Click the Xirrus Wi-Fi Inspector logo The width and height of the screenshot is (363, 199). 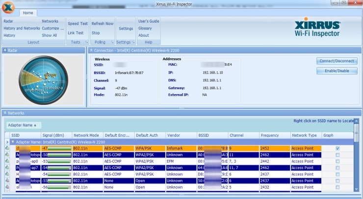[317, 27]
